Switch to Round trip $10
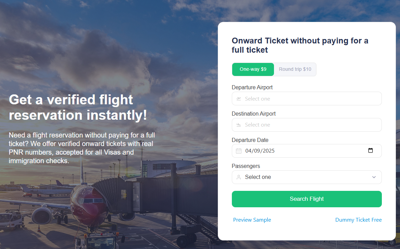The height and width of the screenshot is (249, 400). [295, 69]
